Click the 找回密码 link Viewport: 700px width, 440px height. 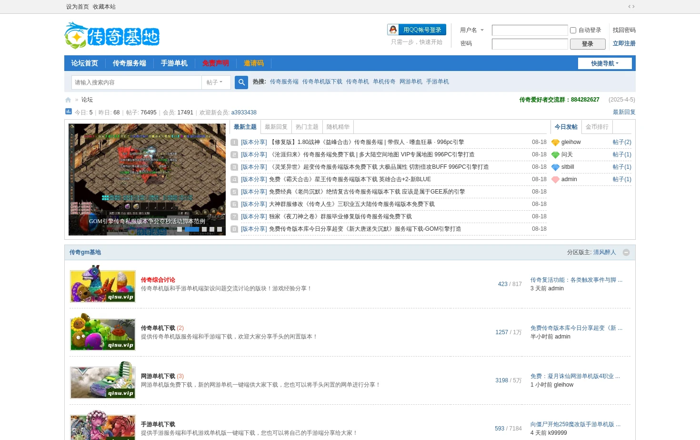(x=624, y=30)
